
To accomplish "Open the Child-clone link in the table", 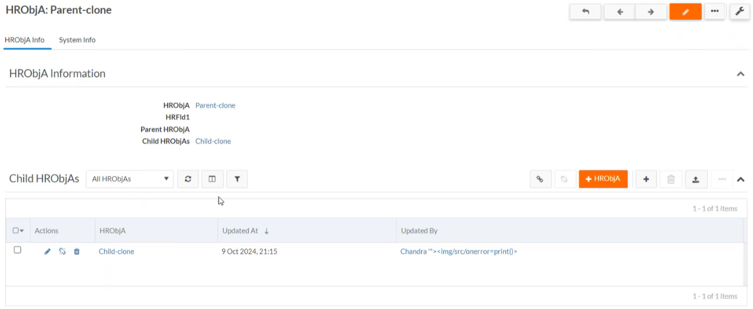I will point(116,251).
